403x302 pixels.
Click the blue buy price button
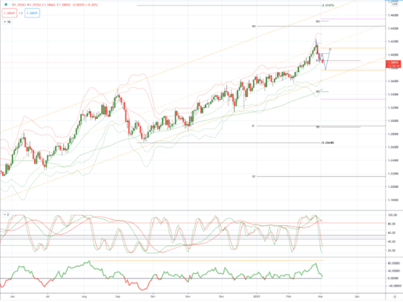click(x=32, y=13)
